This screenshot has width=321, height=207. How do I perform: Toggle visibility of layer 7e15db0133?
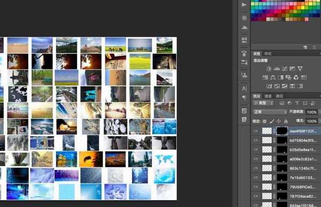tap(256, 178)
